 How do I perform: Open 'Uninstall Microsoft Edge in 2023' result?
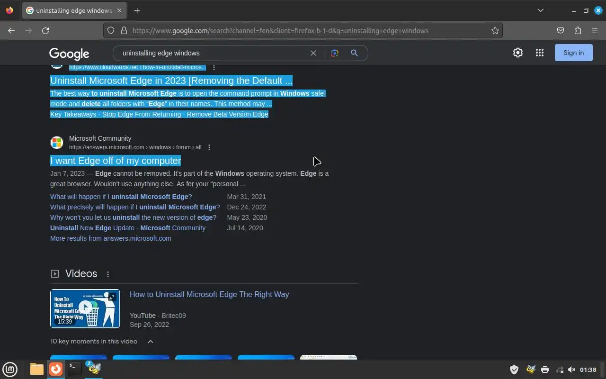tap(171, 81)
